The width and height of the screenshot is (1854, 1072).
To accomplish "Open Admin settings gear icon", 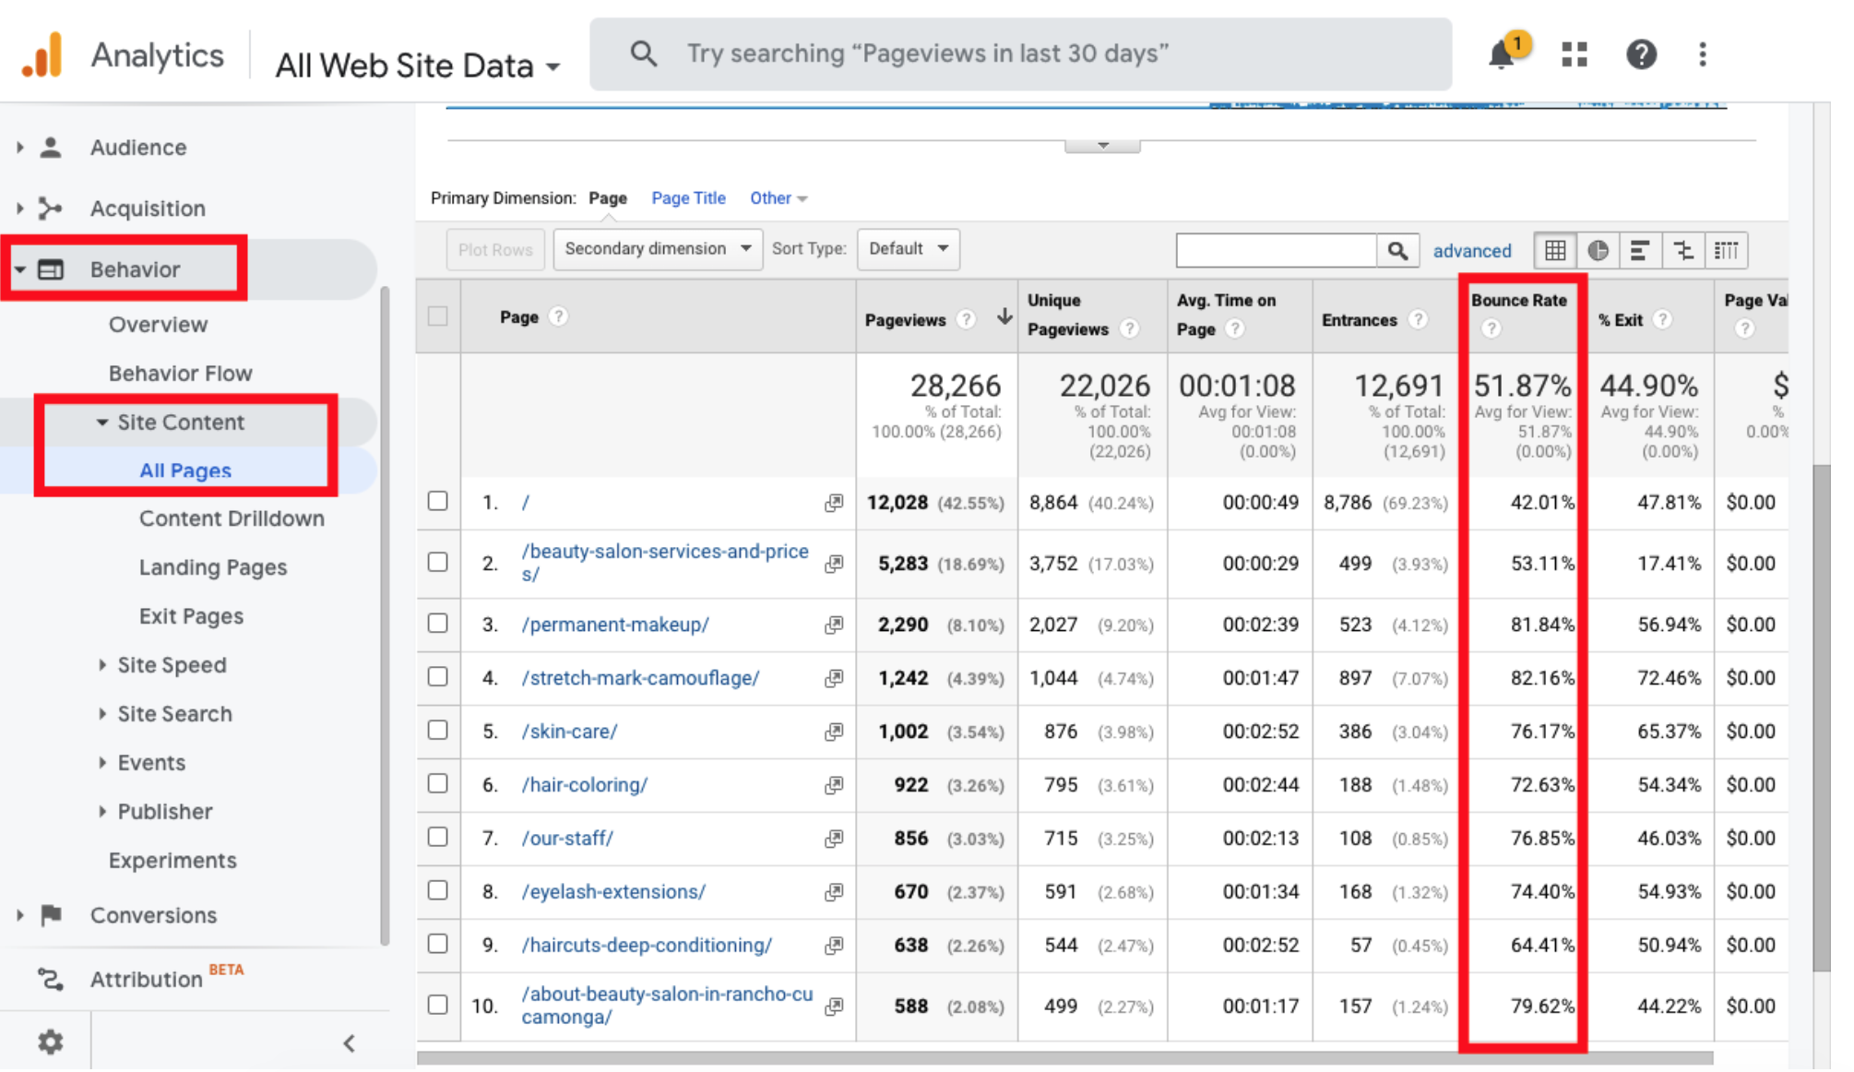I will coord(50,1042).
